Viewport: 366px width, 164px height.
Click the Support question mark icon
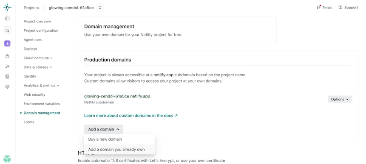click(340, 8)
